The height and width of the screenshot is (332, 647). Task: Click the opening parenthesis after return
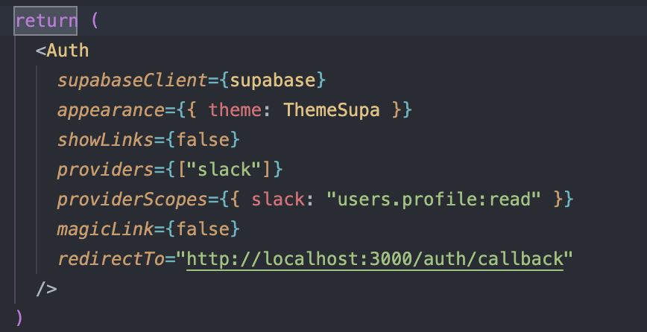coord(95,21)
